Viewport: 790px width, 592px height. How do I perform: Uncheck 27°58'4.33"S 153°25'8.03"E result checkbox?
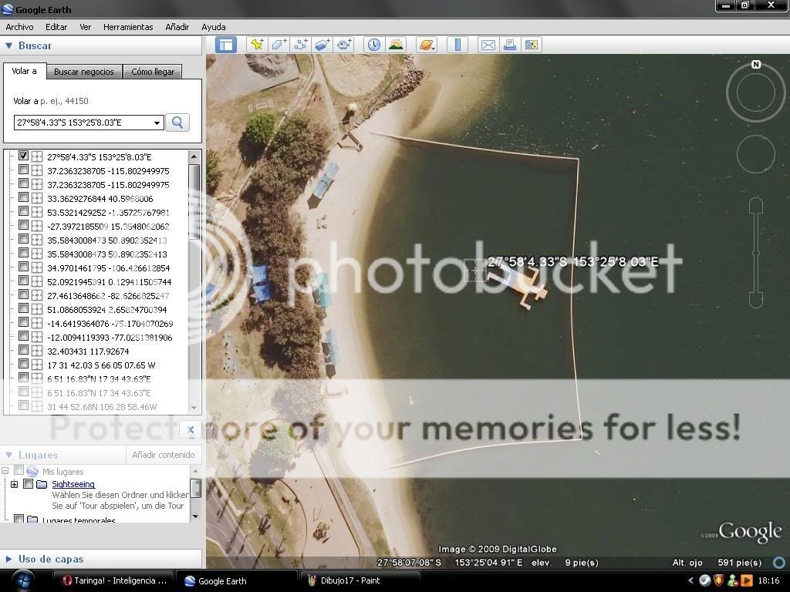click(x=23, y=156)
